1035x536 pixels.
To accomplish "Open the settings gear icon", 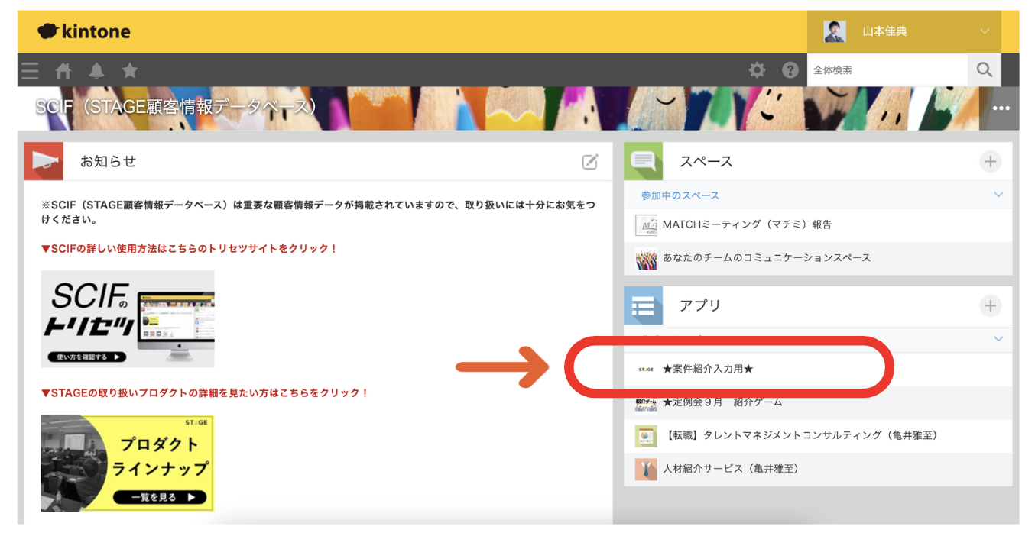I will coord(757,70).
